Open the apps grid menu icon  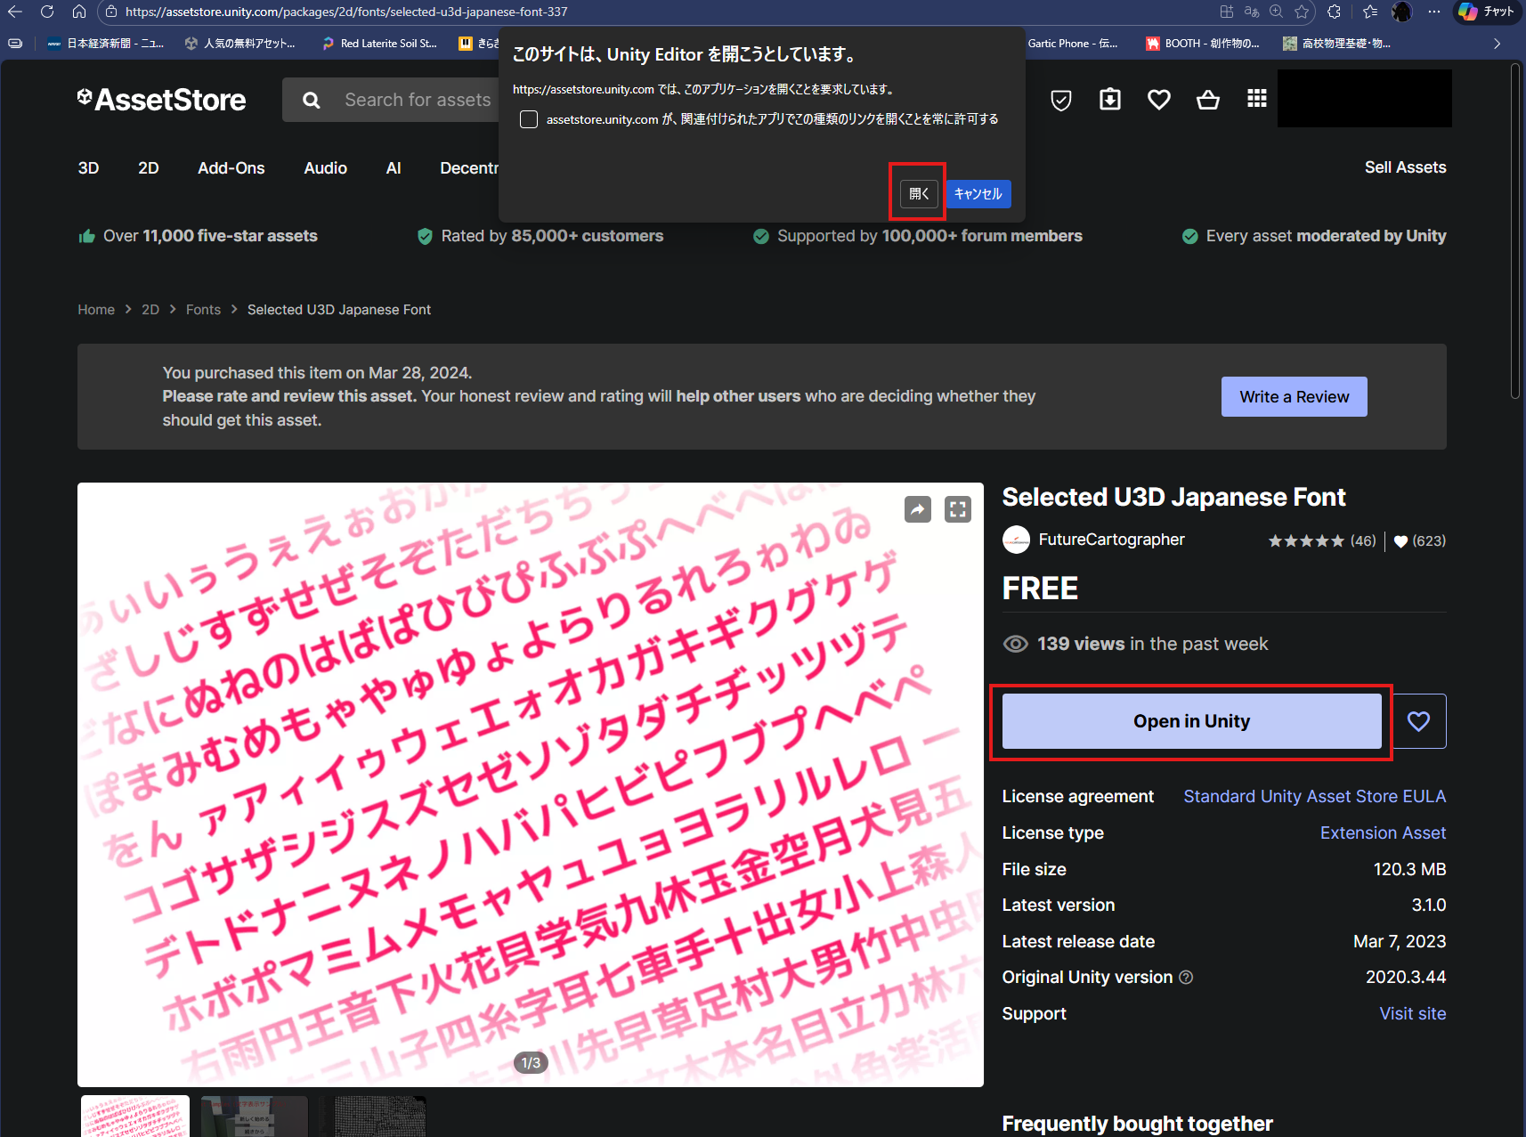(x=1256, y=99)
